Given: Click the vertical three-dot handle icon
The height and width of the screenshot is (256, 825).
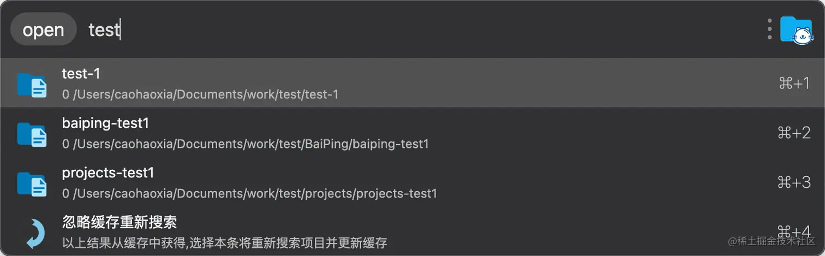Looking at the screenshot, I should coord(769,29).
